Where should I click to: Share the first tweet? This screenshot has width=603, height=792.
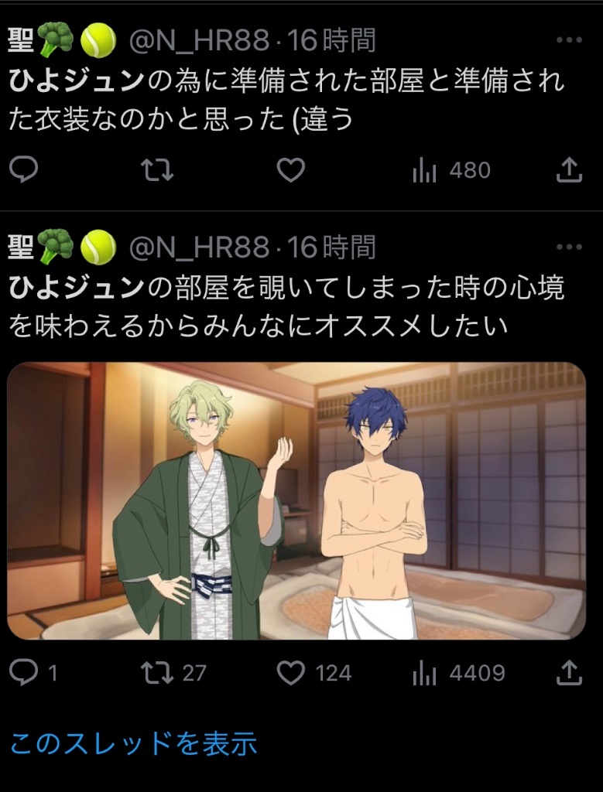point(569,169)
